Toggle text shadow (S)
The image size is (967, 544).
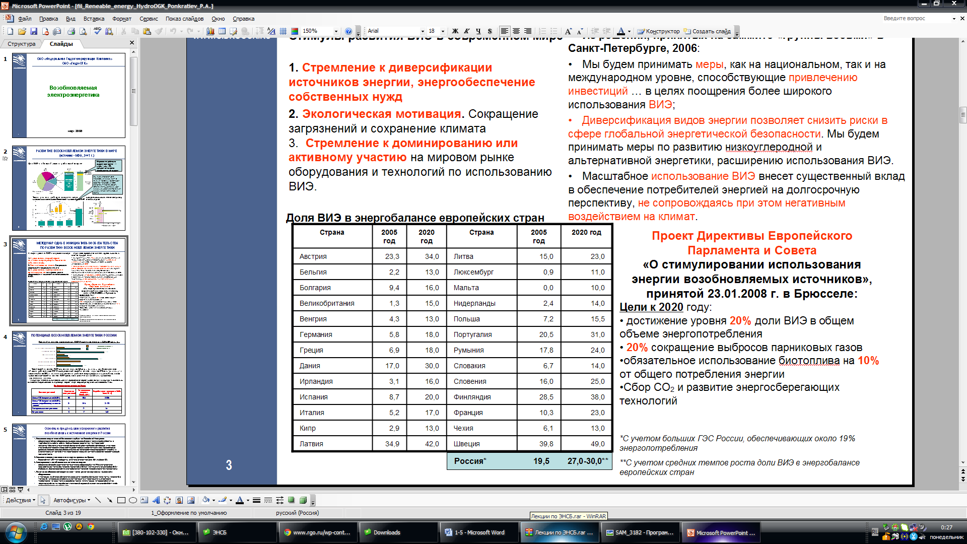click(x=490, y=31)
